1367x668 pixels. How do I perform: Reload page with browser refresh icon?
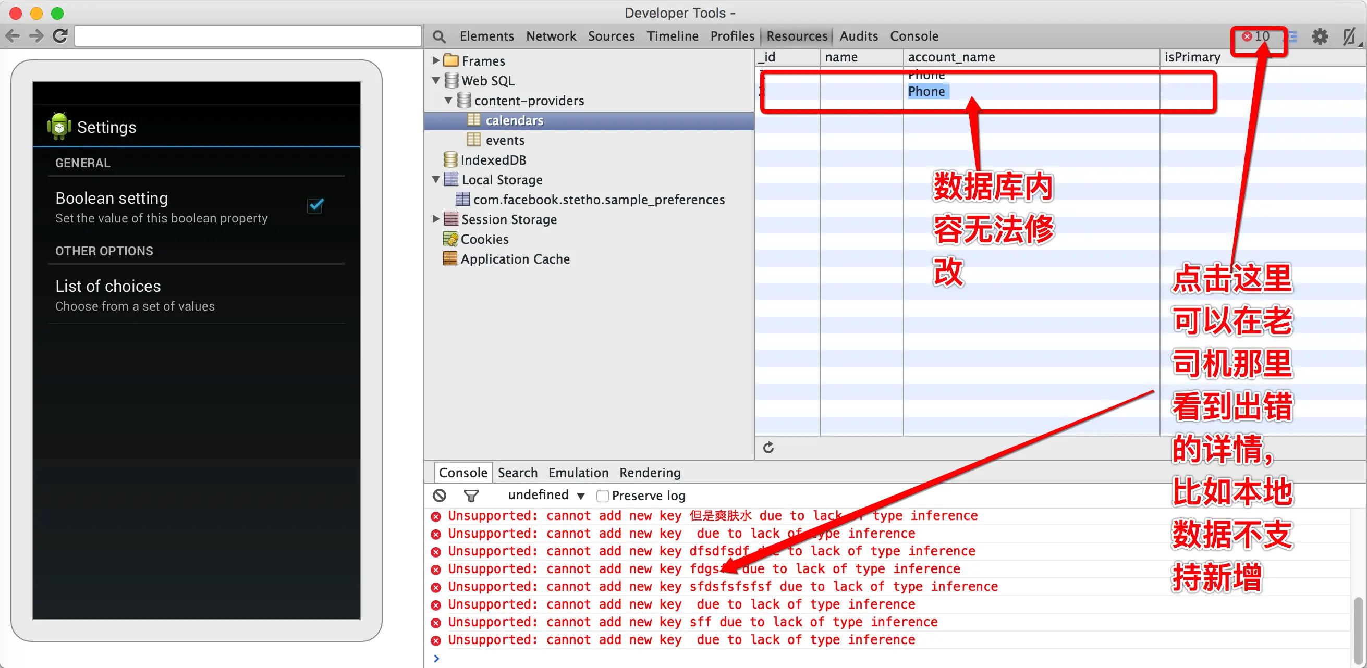point(60,36)
